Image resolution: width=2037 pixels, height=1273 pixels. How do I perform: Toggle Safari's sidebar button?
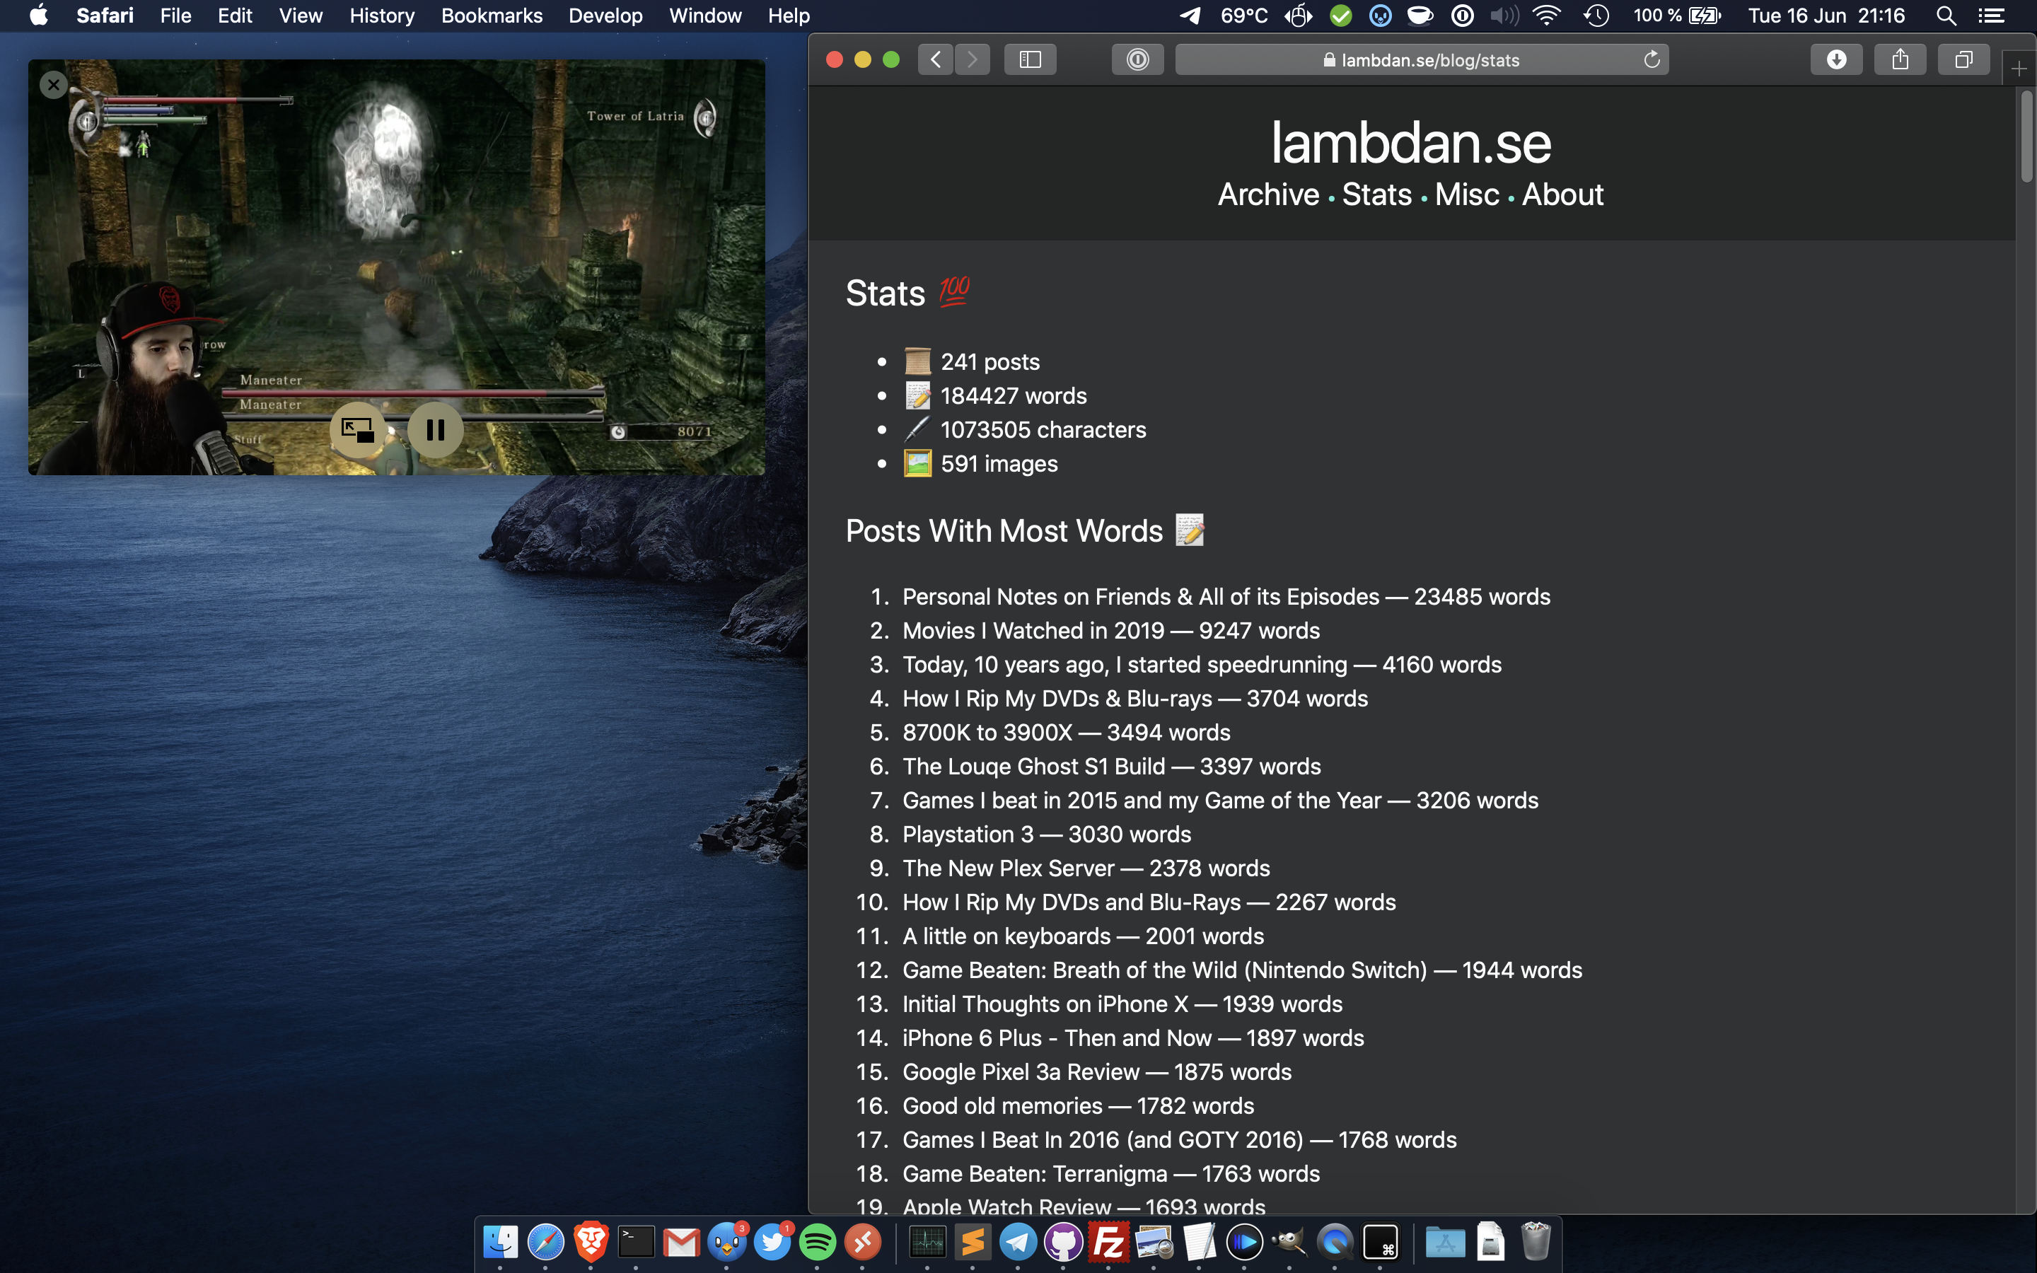[1031, 60]
